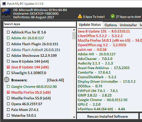Image resolution: width=142 pixels, height=122 pixels.
Task: Select 'AdwCleaner - 7.0.1.0' status row
Action: tap(95, 59)
